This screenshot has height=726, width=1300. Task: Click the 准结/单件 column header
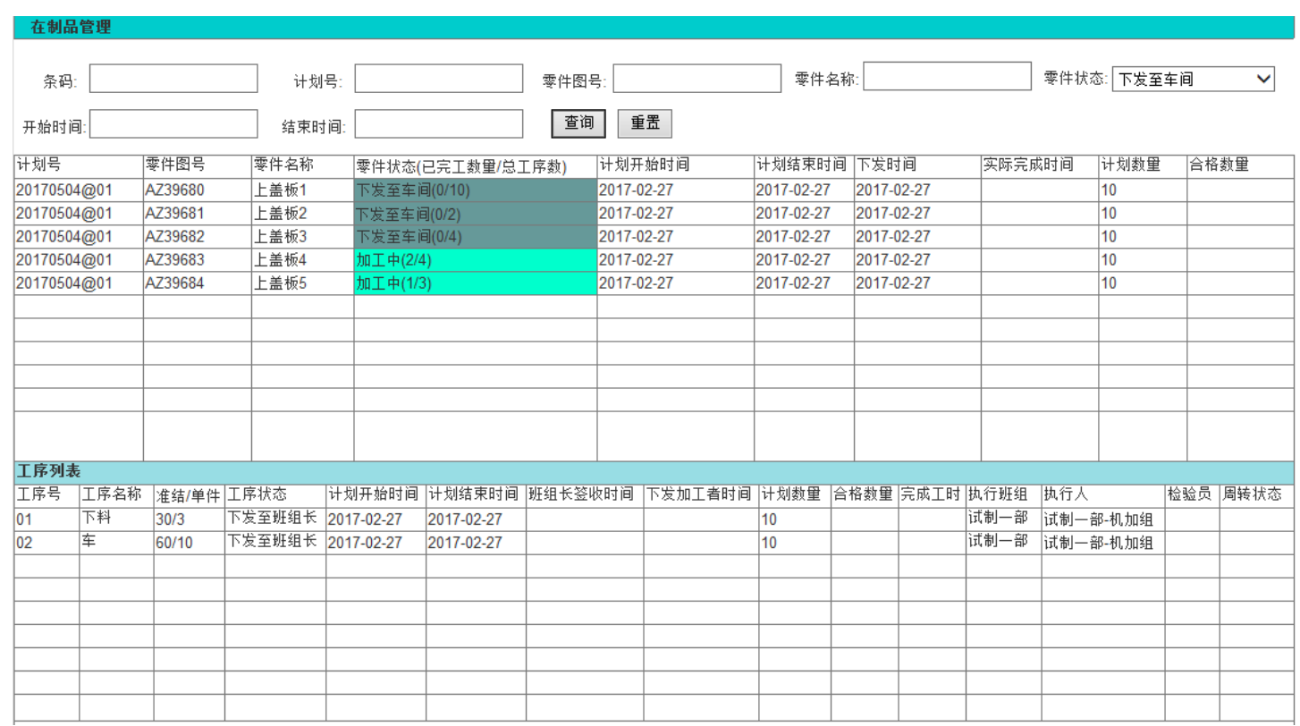189,494
